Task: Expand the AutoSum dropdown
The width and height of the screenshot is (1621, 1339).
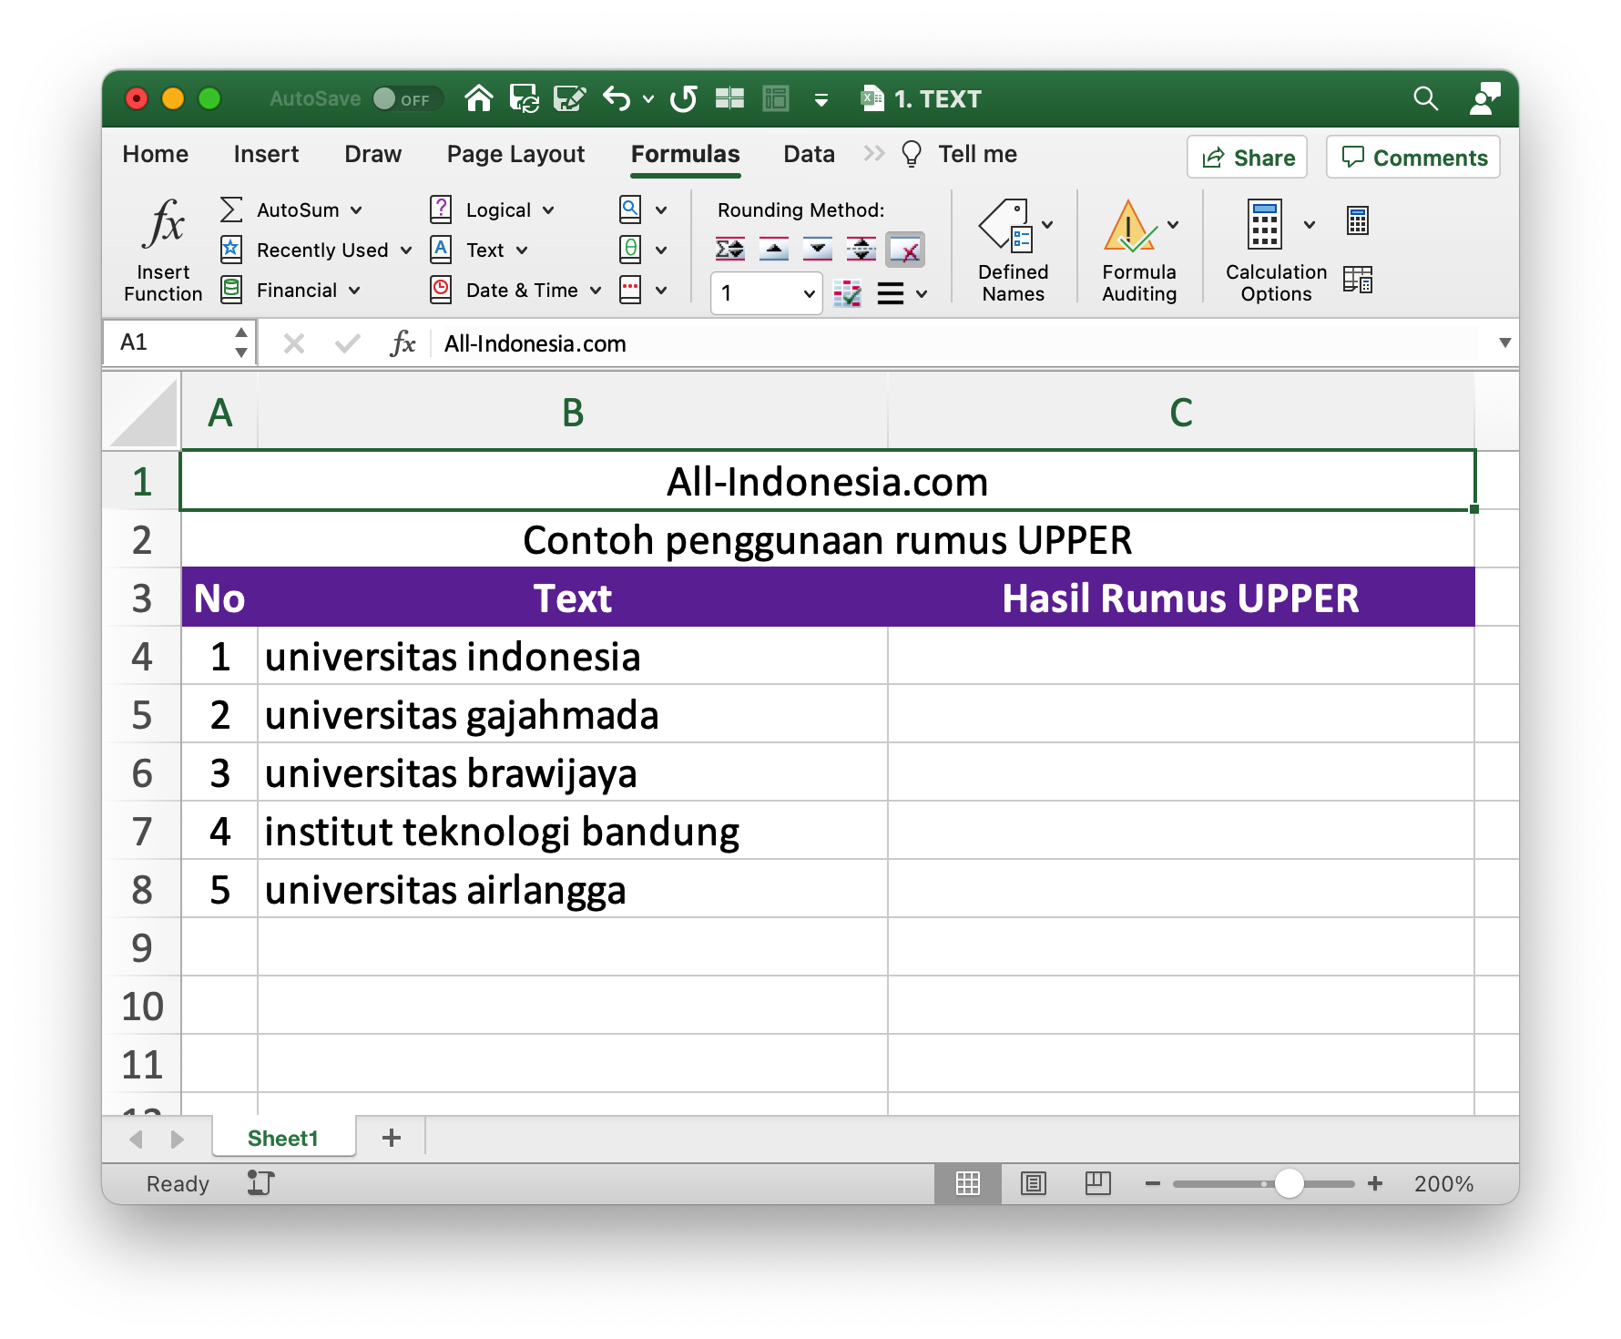Action: click(356, 210)
